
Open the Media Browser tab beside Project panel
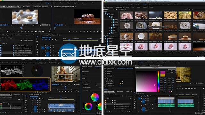point(19,35)
